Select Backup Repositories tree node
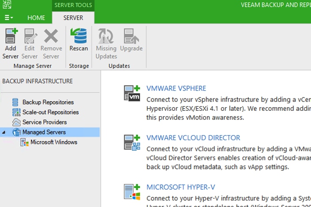 [48, 102]
